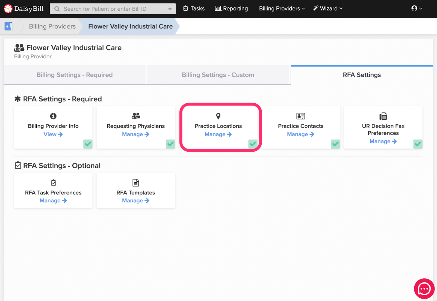Switch to Billing Settings - Required tab
The height and width of the screenshot is (301, 437).
[75, 75]
